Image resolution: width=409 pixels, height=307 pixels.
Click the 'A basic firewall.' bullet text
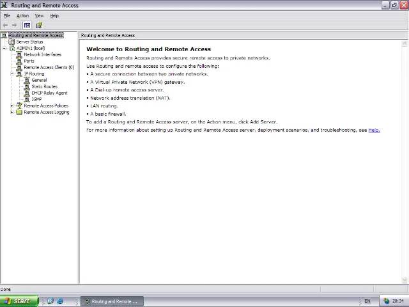tap(108, 114)
